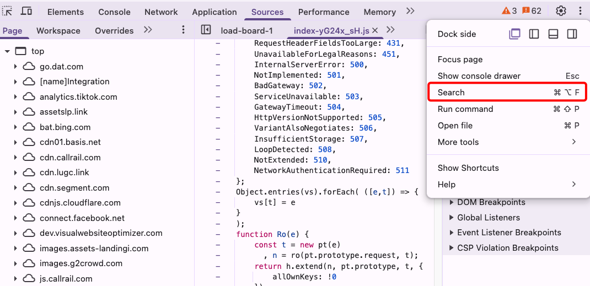Click the inspect element picker icon
Screen dimensions: 590x286
pos(7,12)
